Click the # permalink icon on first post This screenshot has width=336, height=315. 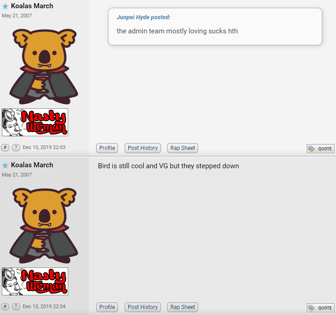point(5,148)
